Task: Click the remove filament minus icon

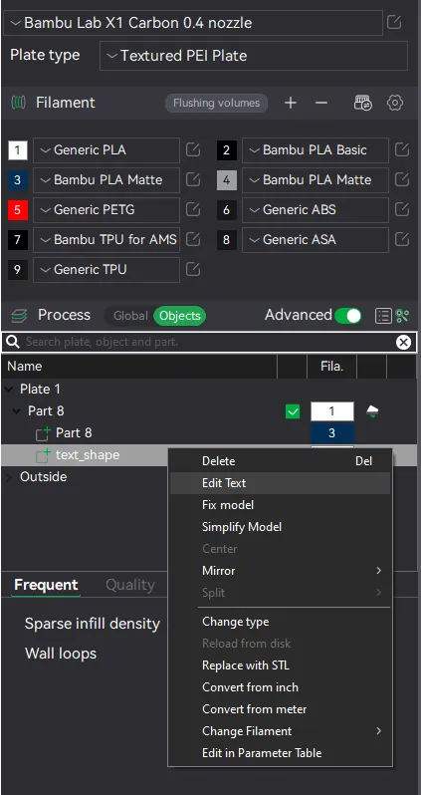Action: pyautogui.click(x=321, y=103)
